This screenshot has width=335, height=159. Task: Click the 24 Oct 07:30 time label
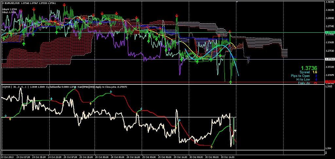(24, 157)
